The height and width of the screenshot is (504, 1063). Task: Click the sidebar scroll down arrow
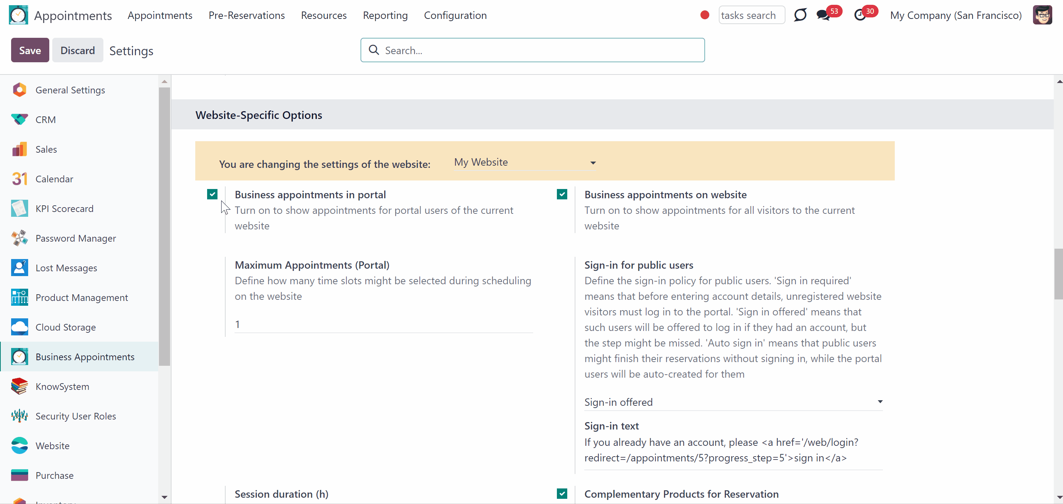(164, 497)
